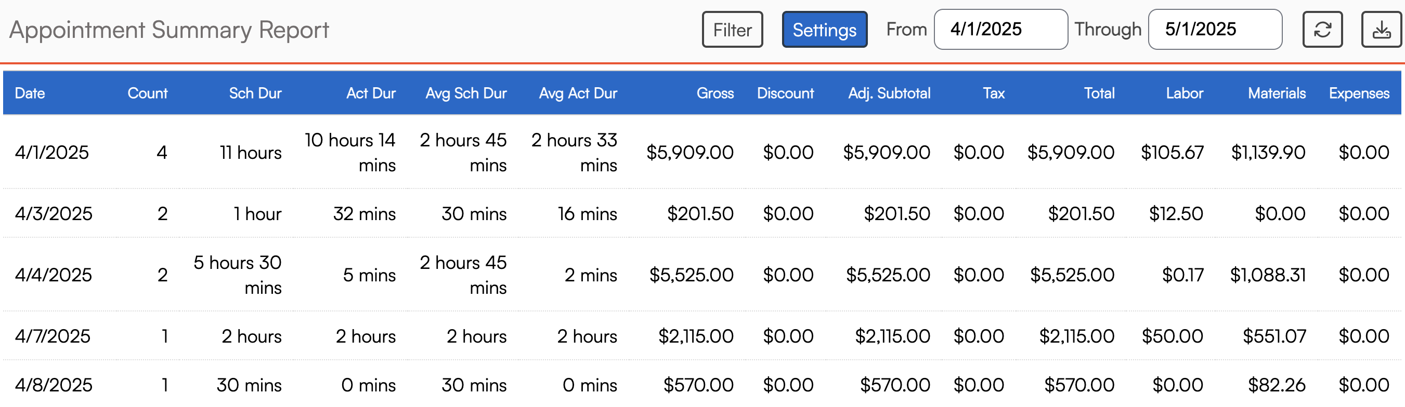Sort by the Date column header
This screenshot has width=1405, height=407.
click(x=30, y=93)
